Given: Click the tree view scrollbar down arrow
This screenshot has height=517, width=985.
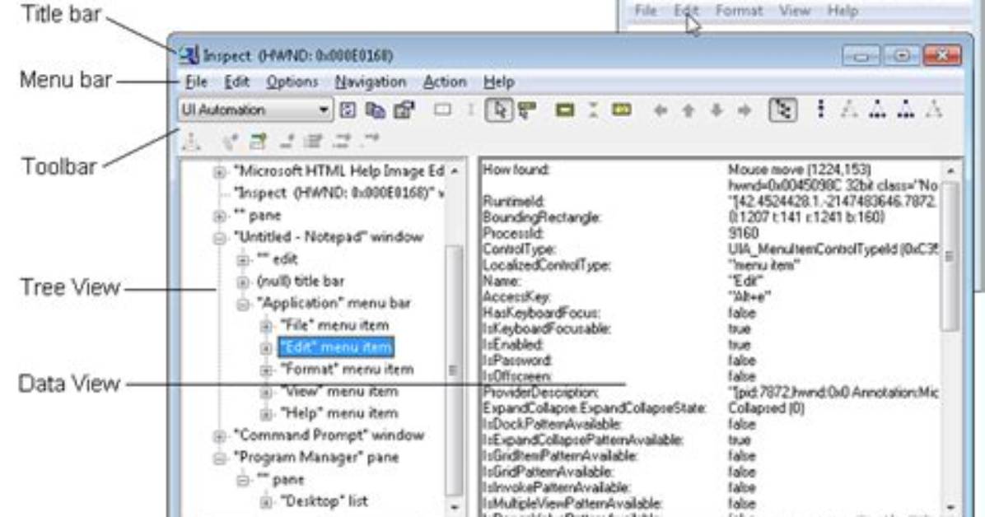Looking at the screenshot, I should click(x=454, y=506).
